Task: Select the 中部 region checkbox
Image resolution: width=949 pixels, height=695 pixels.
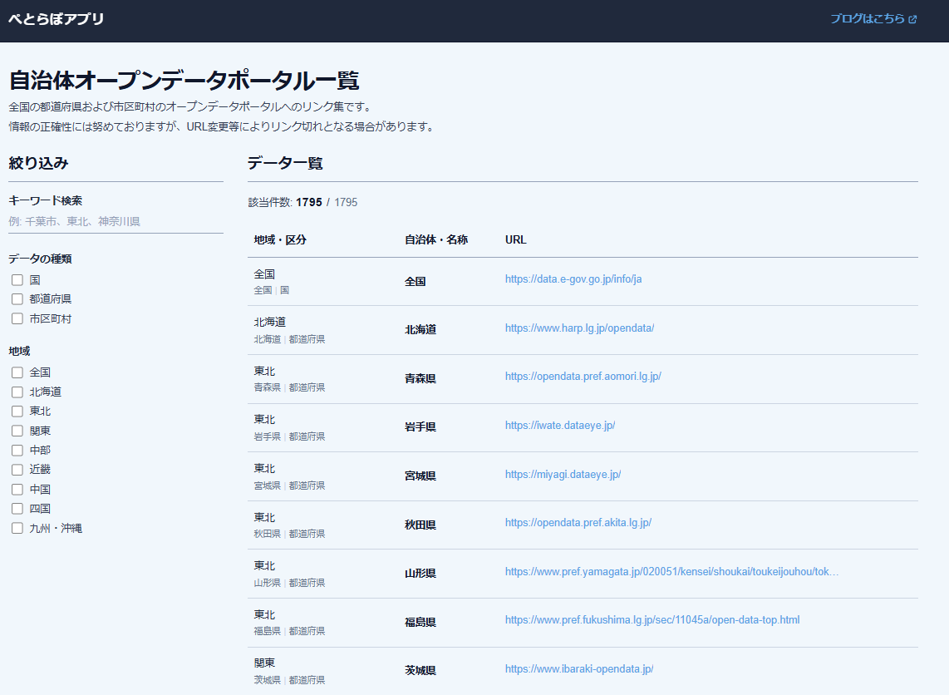Action: click(17, 451)
